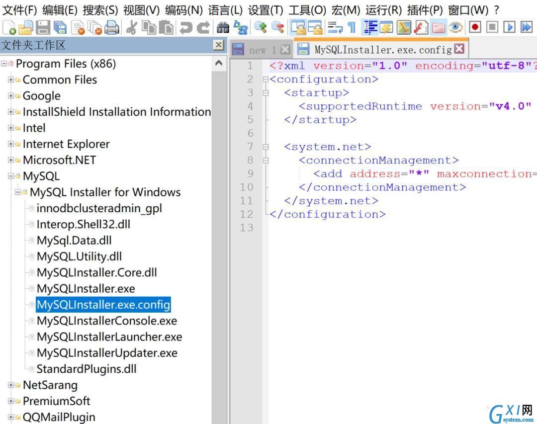Open the 文件(F) menu
This screenshot has width=537, height=424.
[19, 10]
